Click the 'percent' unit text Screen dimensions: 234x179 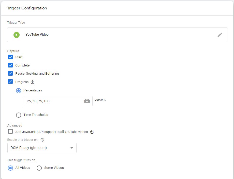point(100,100)
